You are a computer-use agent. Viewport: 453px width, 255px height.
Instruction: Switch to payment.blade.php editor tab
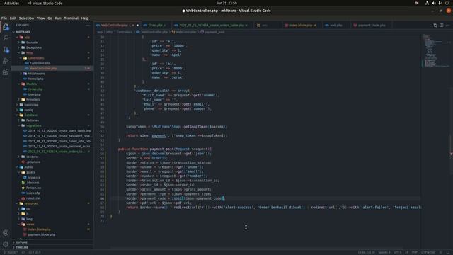(372, 25)
